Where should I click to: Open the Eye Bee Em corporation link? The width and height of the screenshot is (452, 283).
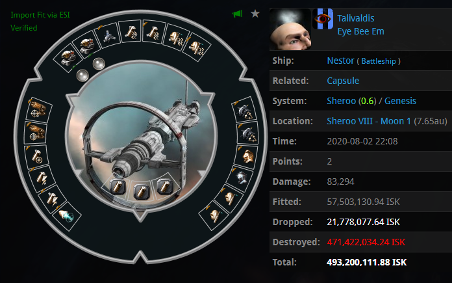coord(360,31)
